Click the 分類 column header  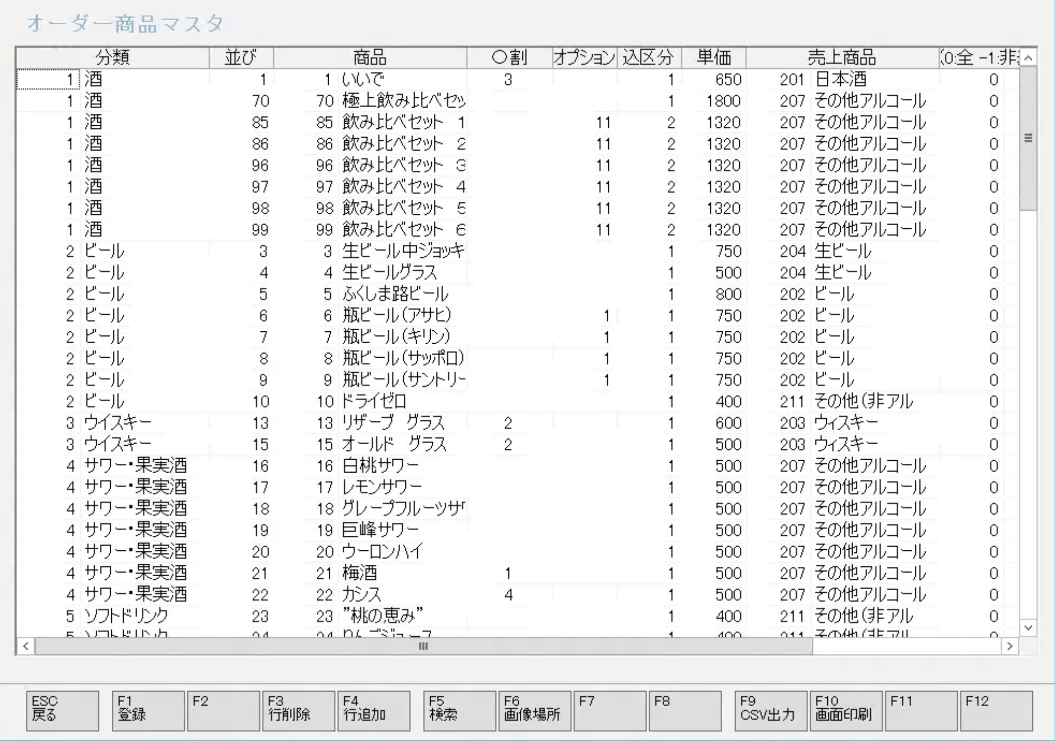112,57
